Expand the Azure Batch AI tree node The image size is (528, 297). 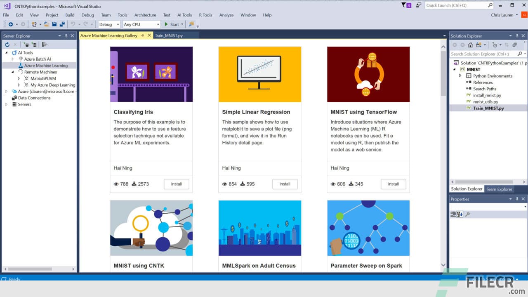click(13, 59)
